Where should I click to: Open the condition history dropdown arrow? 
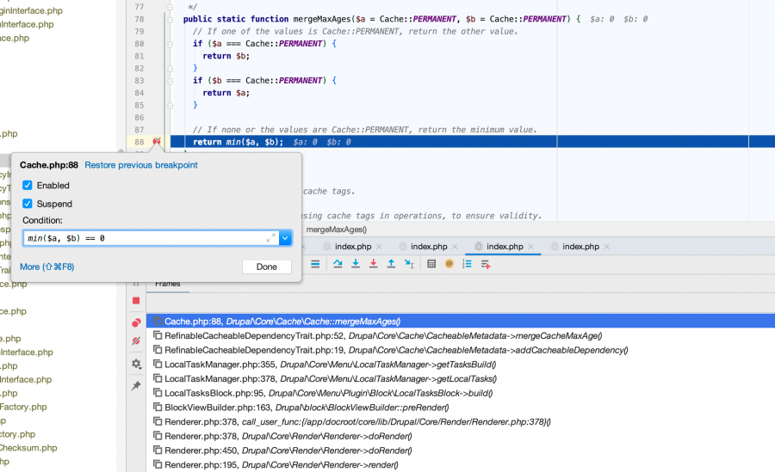point(285,238)
